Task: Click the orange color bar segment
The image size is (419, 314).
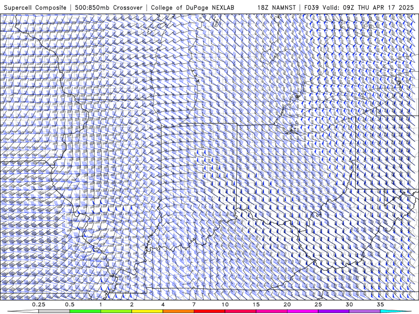Action: coord(178,311)
